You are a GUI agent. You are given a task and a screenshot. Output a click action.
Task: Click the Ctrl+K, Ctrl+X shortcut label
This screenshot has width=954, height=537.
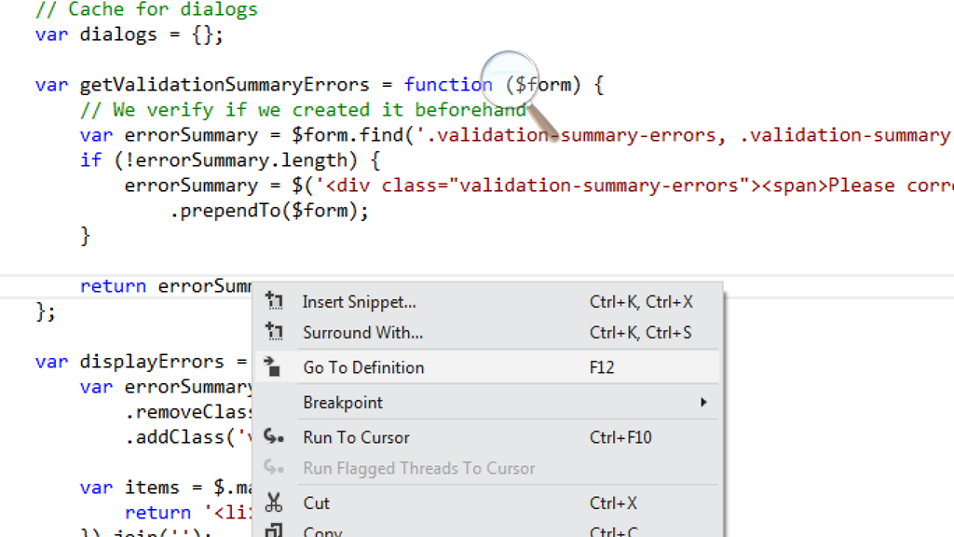[x=641, y=302]
